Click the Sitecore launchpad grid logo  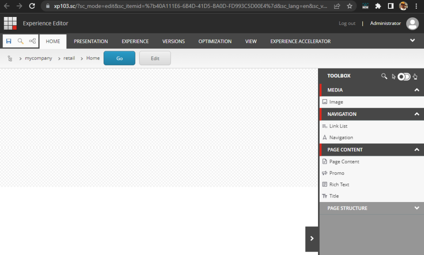point(10,23)
